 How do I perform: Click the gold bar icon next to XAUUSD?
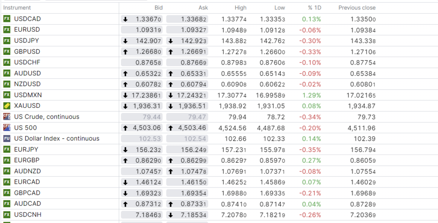pos(6,106)
